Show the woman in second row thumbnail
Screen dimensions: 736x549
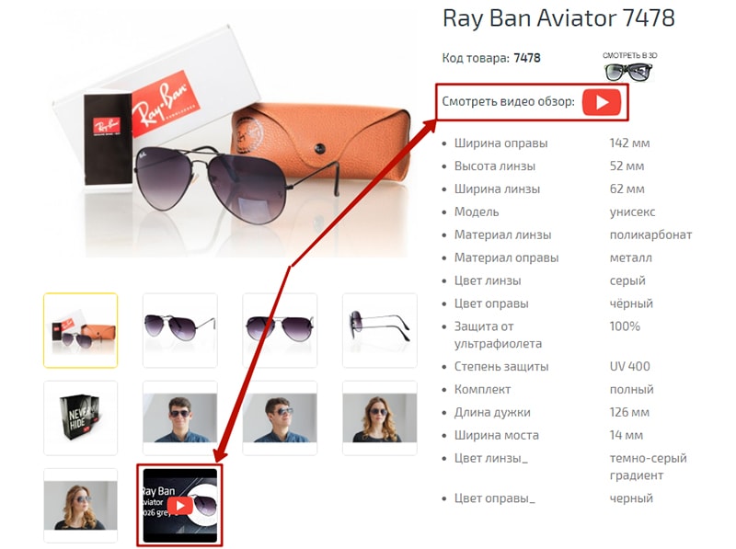click(380, 417)
